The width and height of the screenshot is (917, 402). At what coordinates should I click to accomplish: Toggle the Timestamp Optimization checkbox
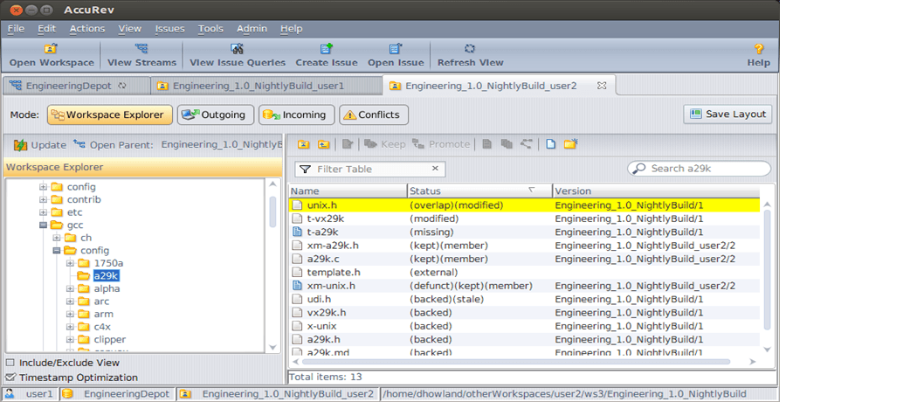tap(10, 378)
